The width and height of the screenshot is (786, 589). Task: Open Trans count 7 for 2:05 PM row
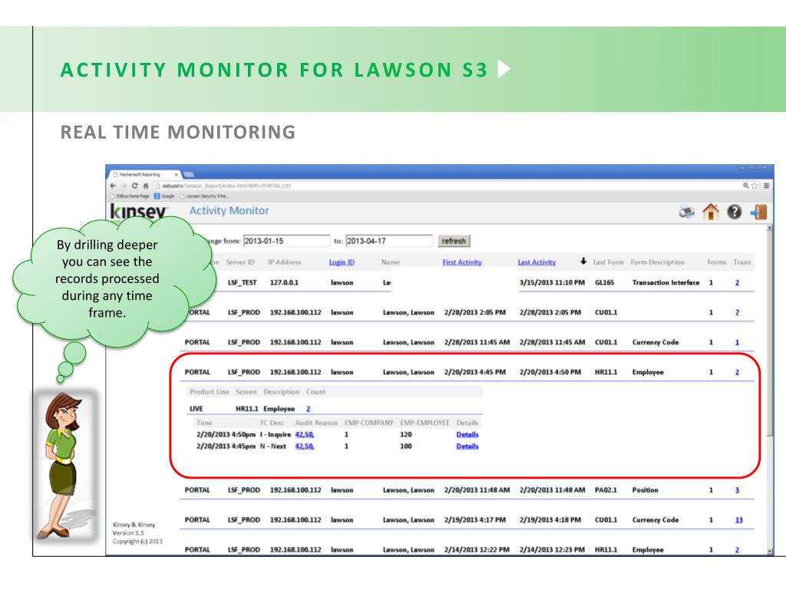pos(737,313)
